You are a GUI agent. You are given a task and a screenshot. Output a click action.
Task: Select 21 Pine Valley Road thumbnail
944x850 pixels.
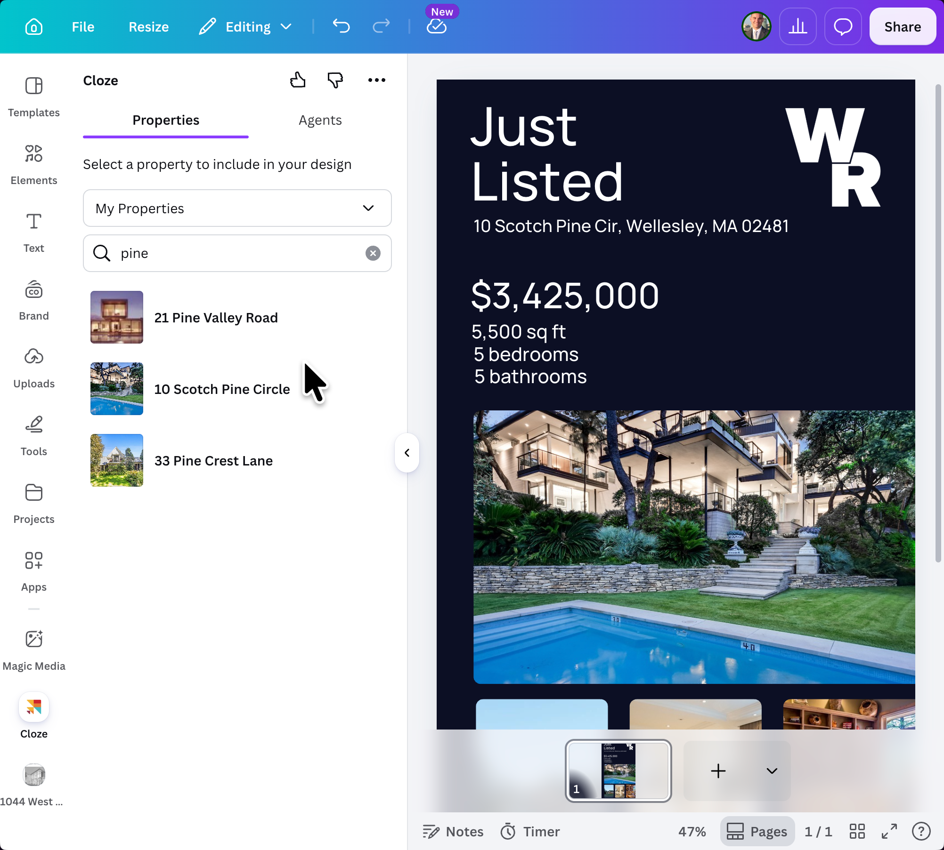pyautogui.click(x=117, y=317)
